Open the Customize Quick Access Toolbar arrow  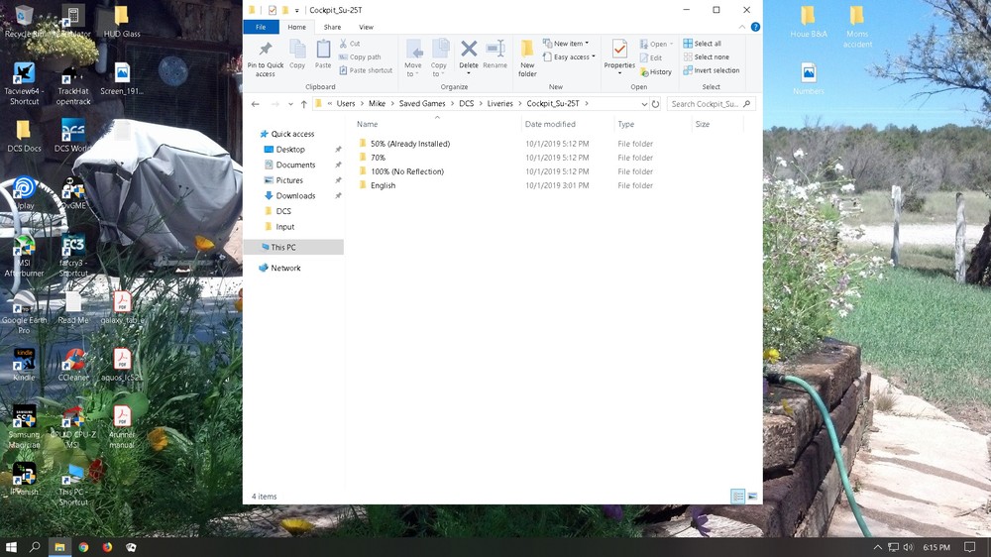[x=297, y=10]
